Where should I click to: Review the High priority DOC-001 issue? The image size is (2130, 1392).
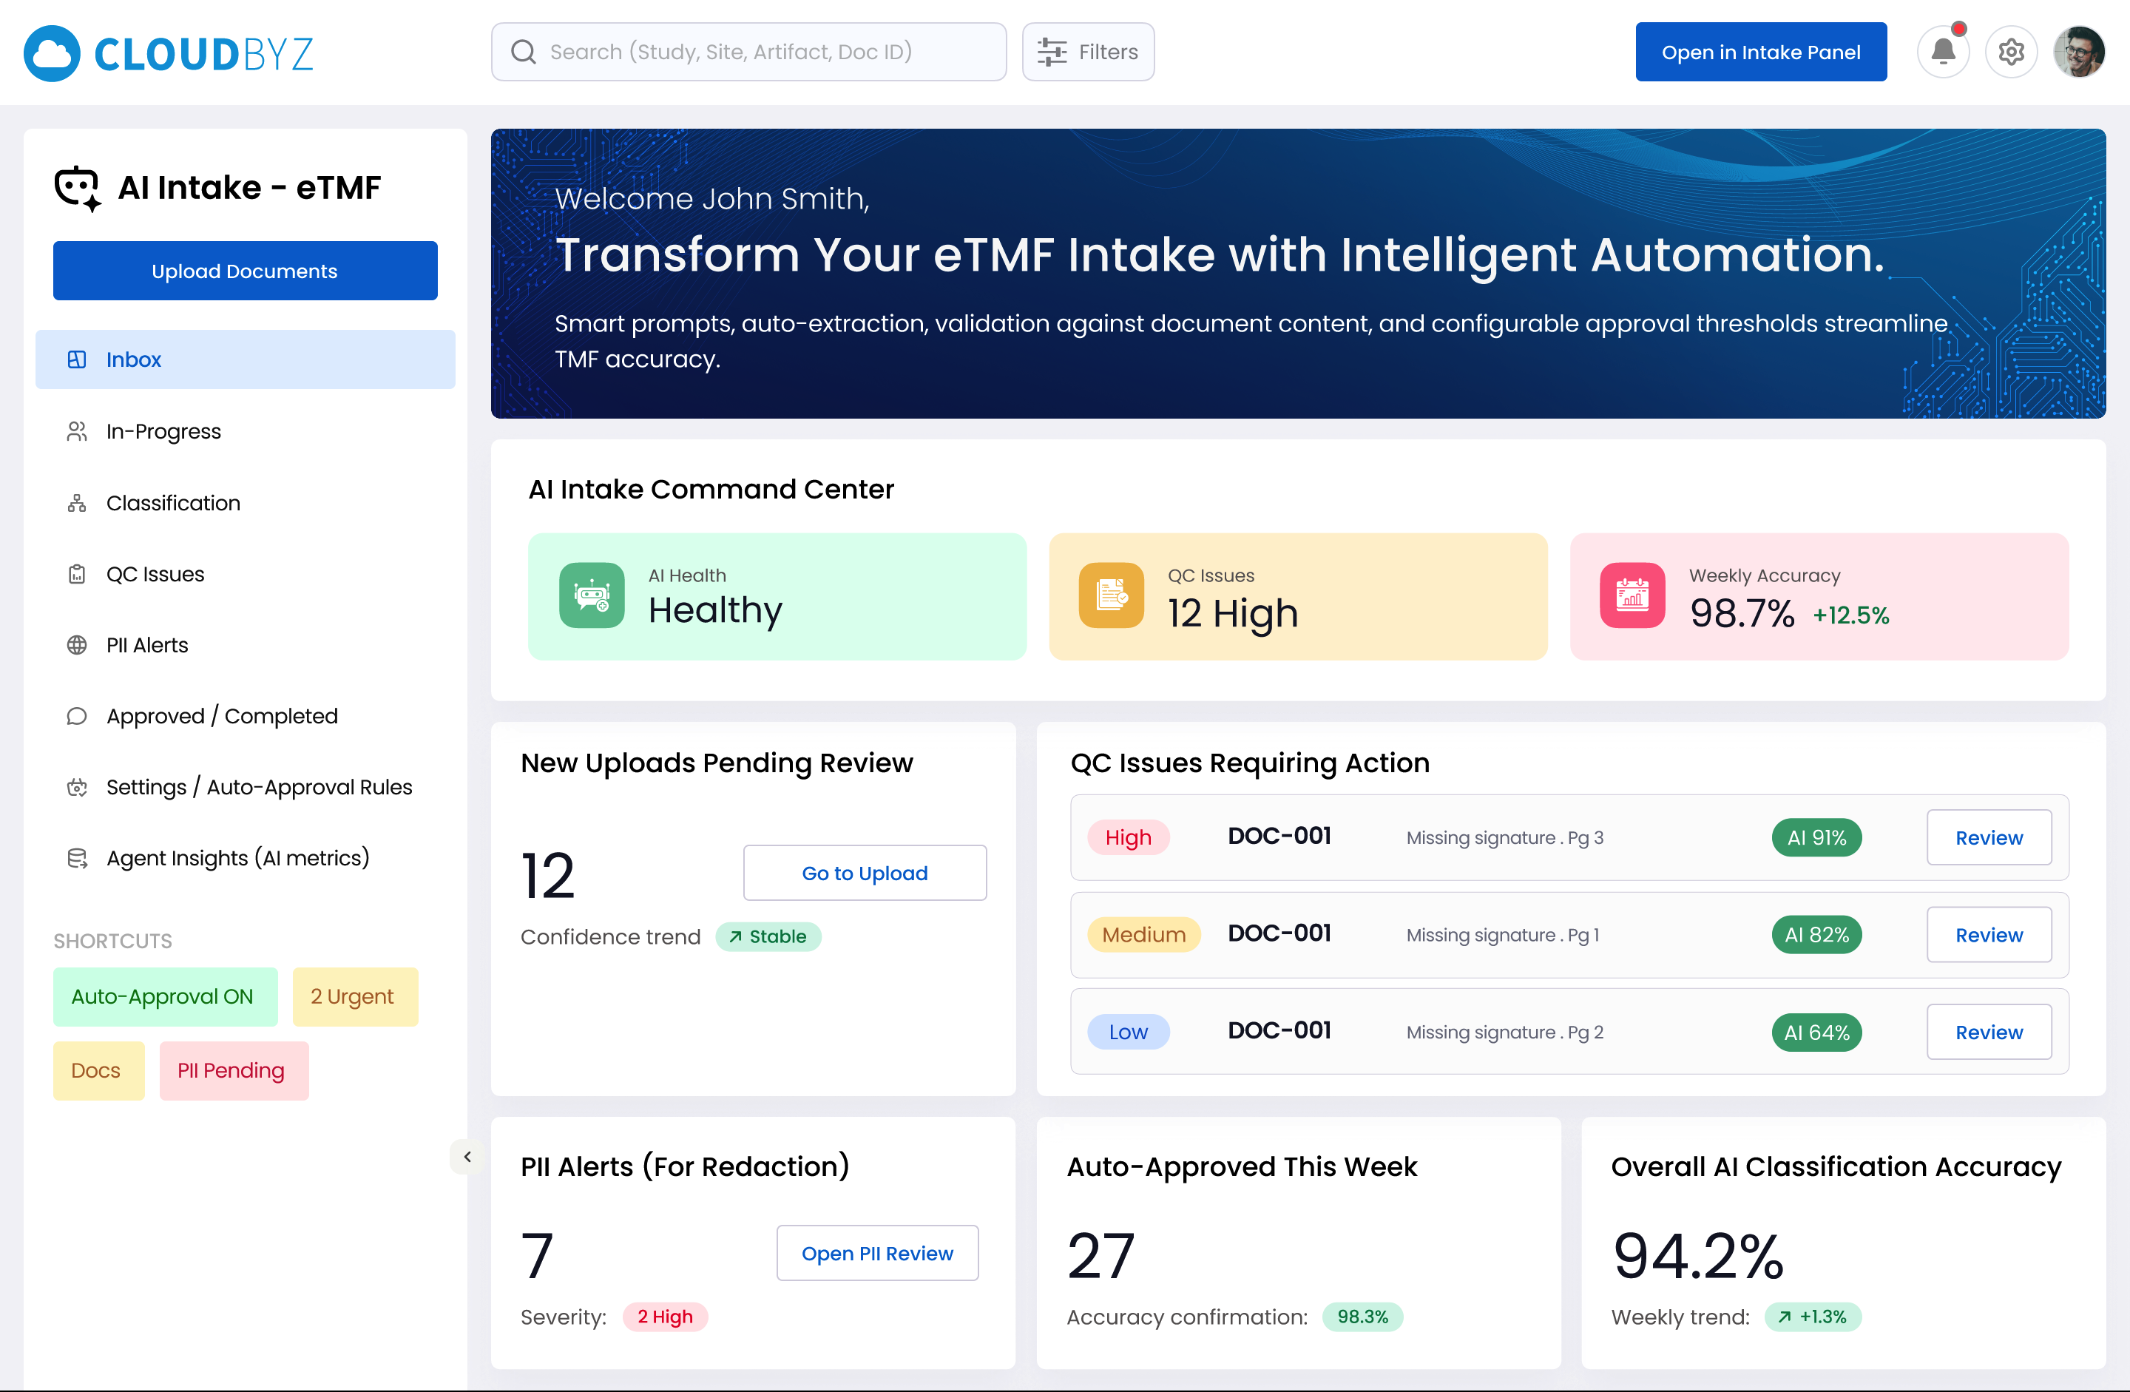[x=1988, y=838]
